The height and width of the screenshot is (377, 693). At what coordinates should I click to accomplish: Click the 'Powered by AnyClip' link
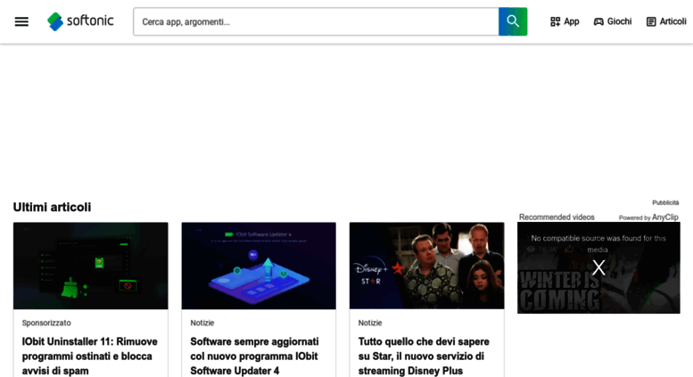(x=648, y=217)
